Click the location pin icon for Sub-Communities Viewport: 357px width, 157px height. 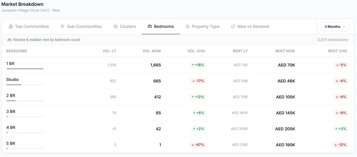point(62,26)
